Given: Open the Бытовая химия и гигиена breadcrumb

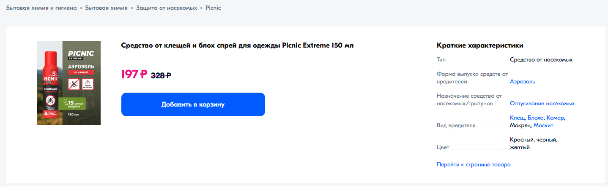Looking at the screenshot, I should coord(41,8).
